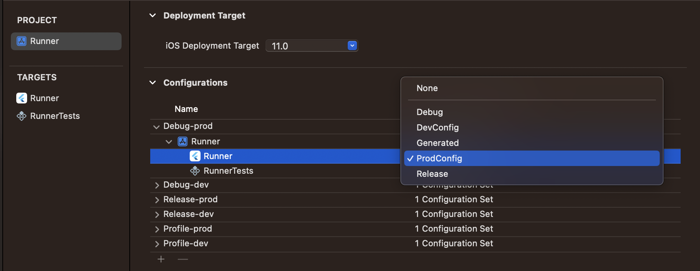Select the Release-prod configuration name
This screenshot has width=700, height=271.
[190, 199]
